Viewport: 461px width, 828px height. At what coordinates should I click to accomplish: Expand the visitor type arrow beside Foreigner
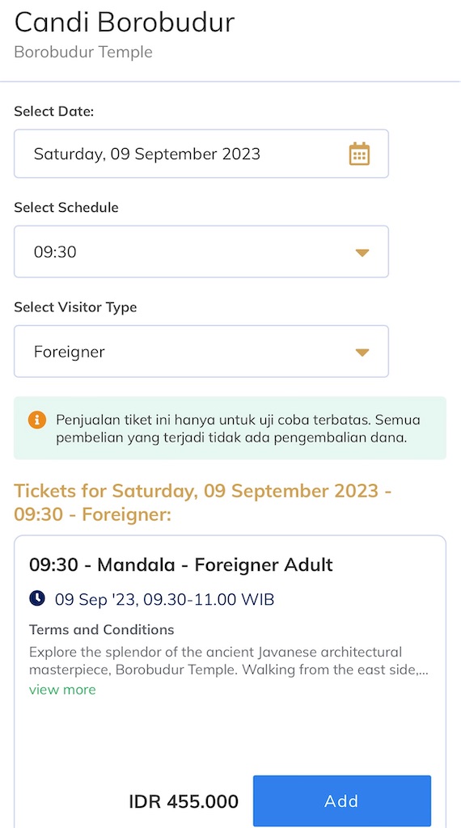click(x=362, y=353)
